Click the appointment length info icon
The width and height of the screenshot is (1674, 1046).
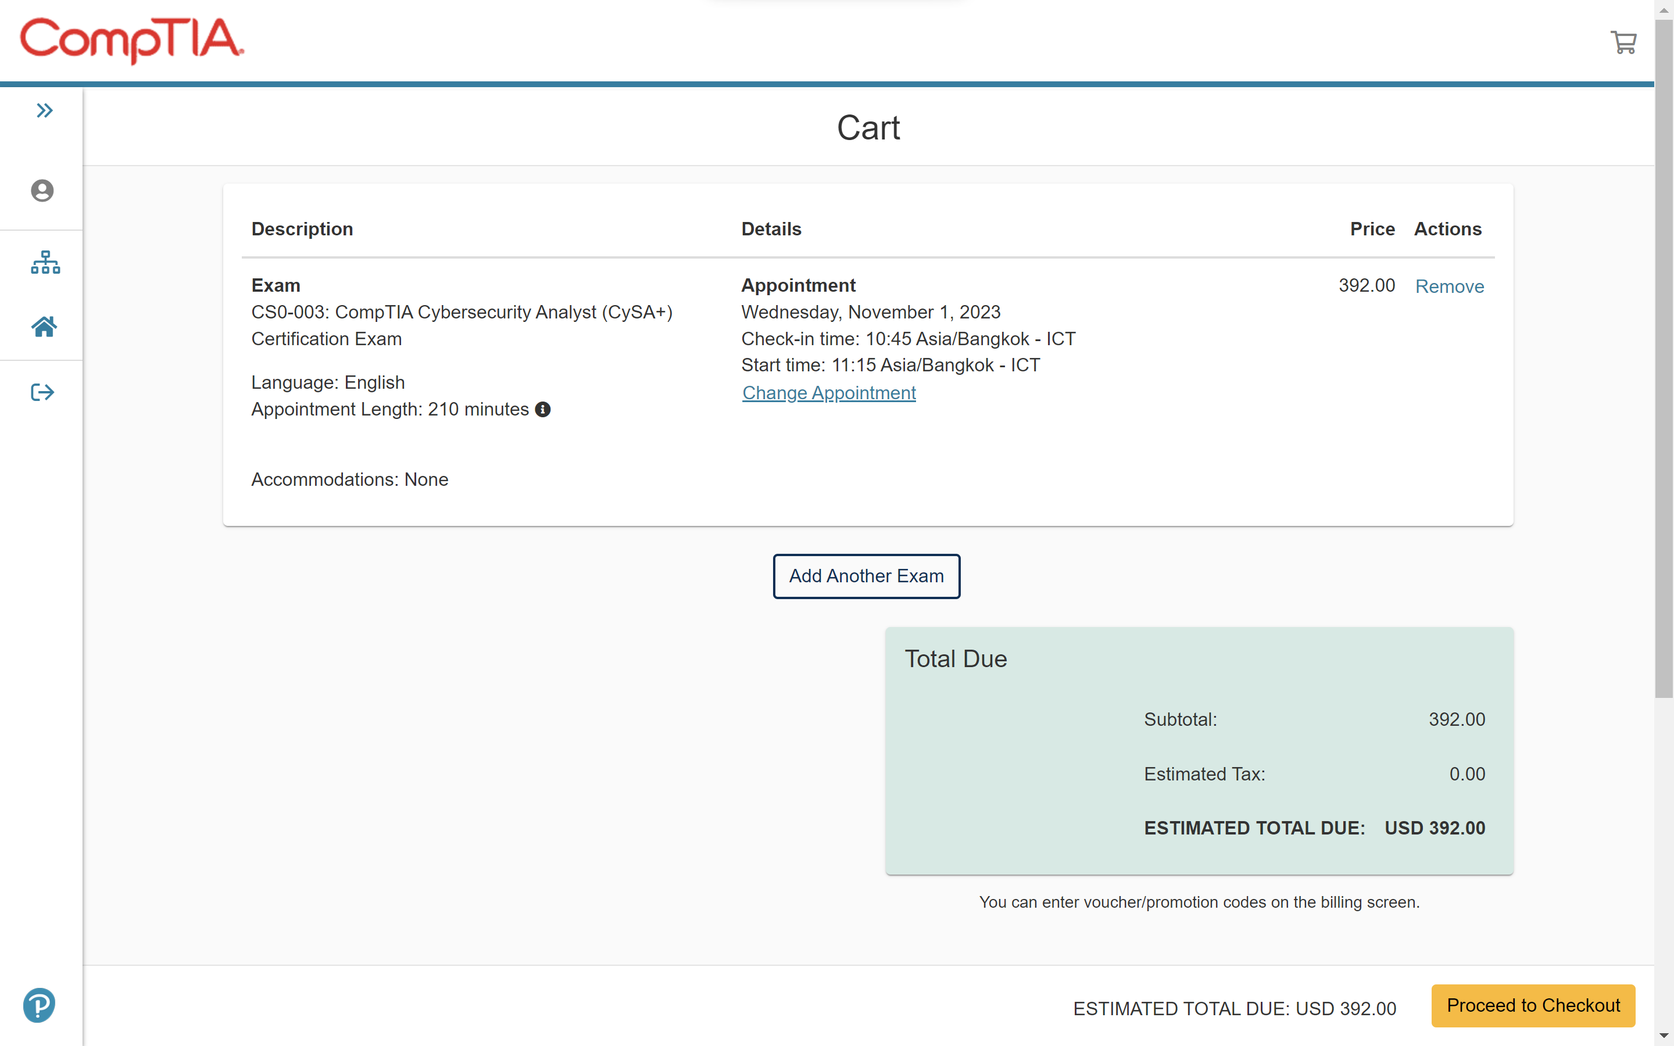(543, 410)
